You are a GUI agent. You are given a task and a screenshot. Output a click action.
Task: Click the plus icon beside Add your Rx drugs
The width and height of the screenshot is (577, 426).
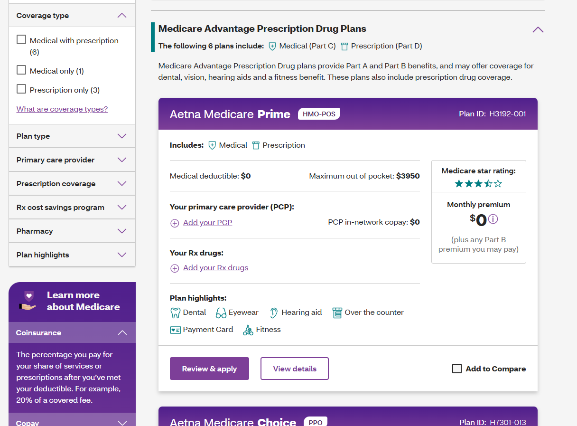click(x=175, y=268)
